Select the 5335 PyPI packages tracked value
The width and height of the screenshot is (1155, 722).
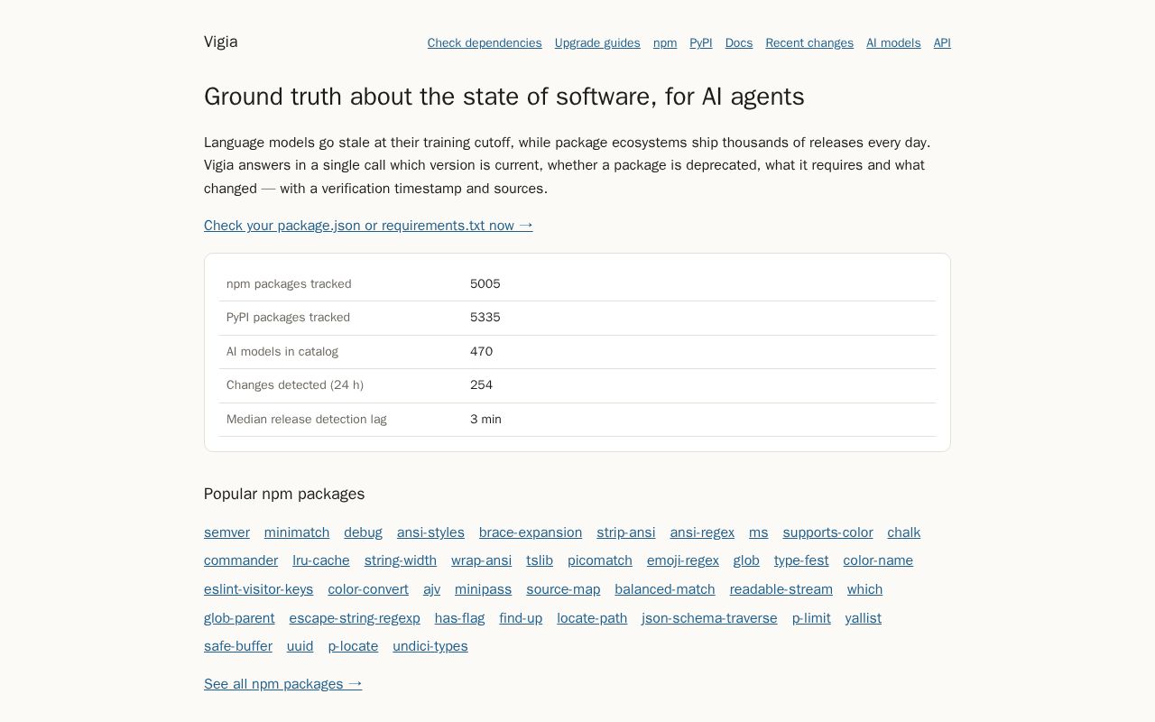(485, 318)
